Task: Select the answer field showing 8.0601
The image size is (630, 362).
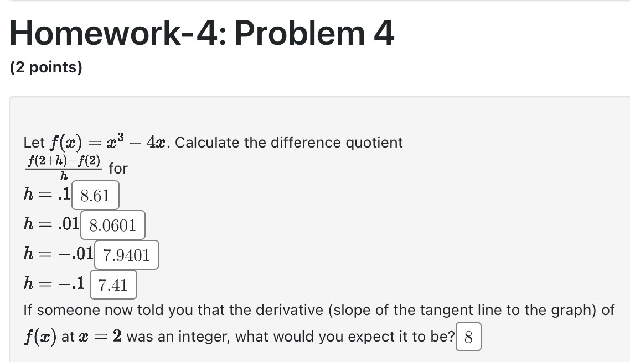Action: (112, 225)
